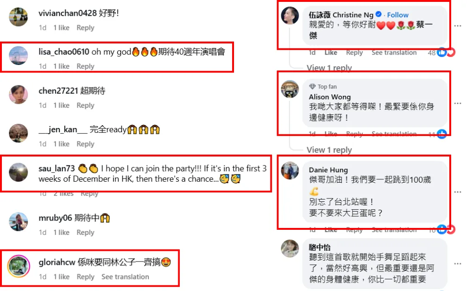Reply to lisa_chao0610's comment
Image resolution: width=468 pixels, height=291 pixels.
[85, 66]
